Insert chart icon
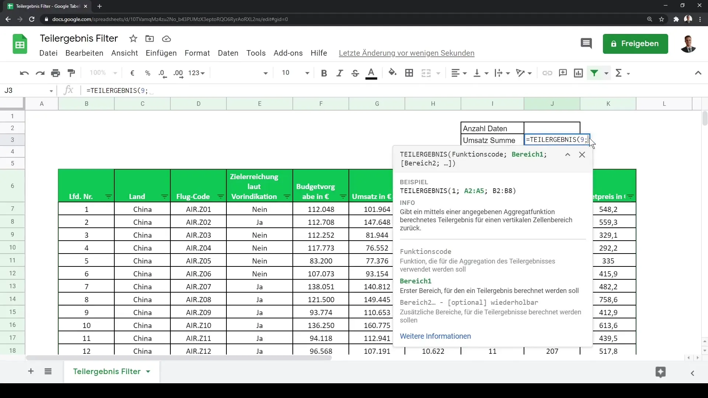This screenshot has width=708, height=398. [578, 73]
